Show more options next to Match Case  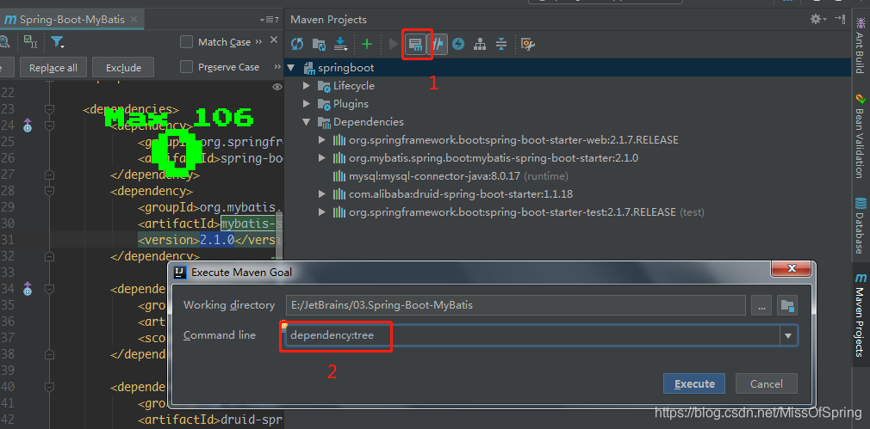[x=258, y=42]
